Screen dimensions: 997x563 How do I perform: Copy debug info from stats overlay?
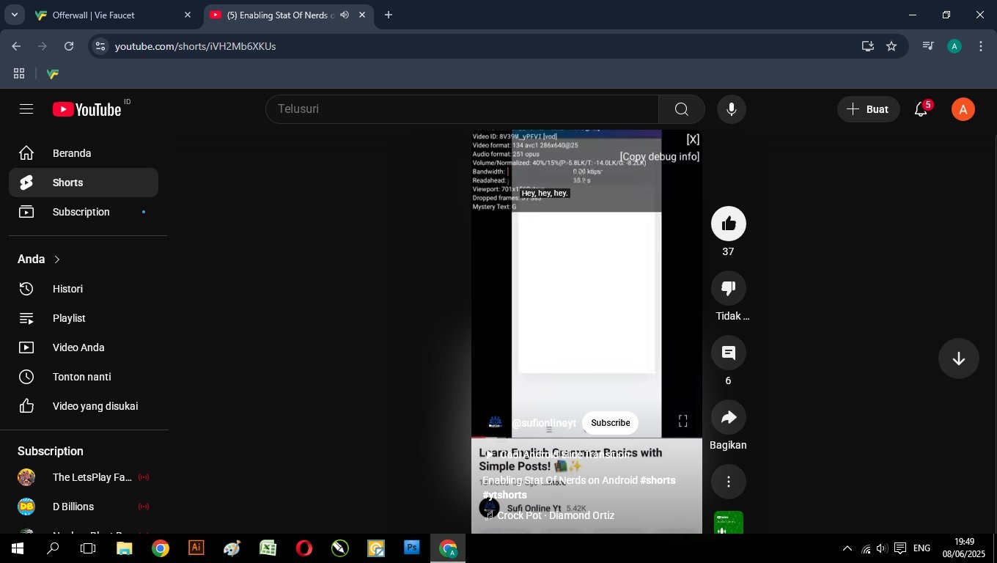pos(660,157)
